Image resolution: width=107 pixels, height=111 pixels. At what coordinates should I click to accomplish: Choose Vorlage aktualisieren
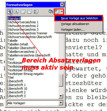tap(79, 24)
